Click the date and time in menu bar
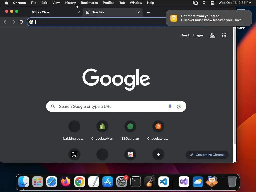The height and width of the screenshot is (192, 256). [235, 3]
